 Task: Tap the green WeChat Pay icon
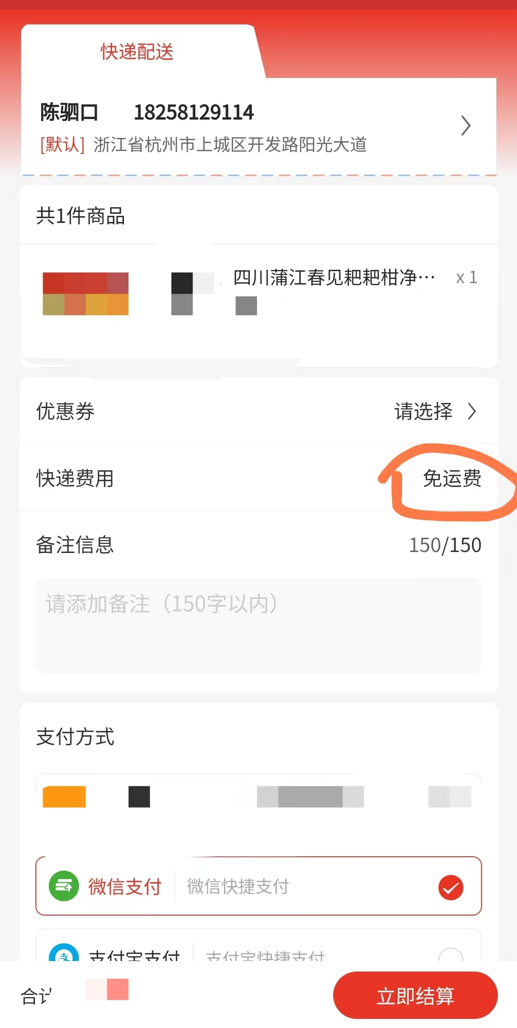pos(64,886)
